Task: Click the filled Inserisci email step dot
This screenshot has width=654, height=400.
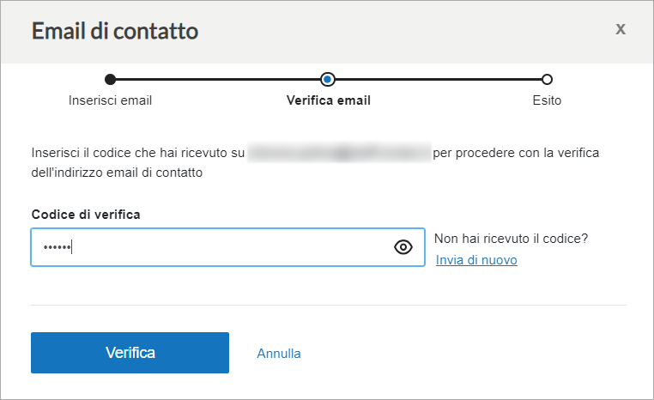Action: pos(110,79)
